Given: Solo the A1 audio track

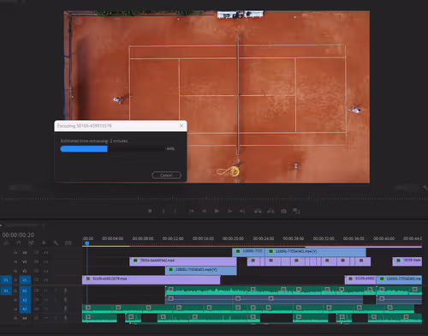Looking at the screenshot, I should [x=56, y=291].
